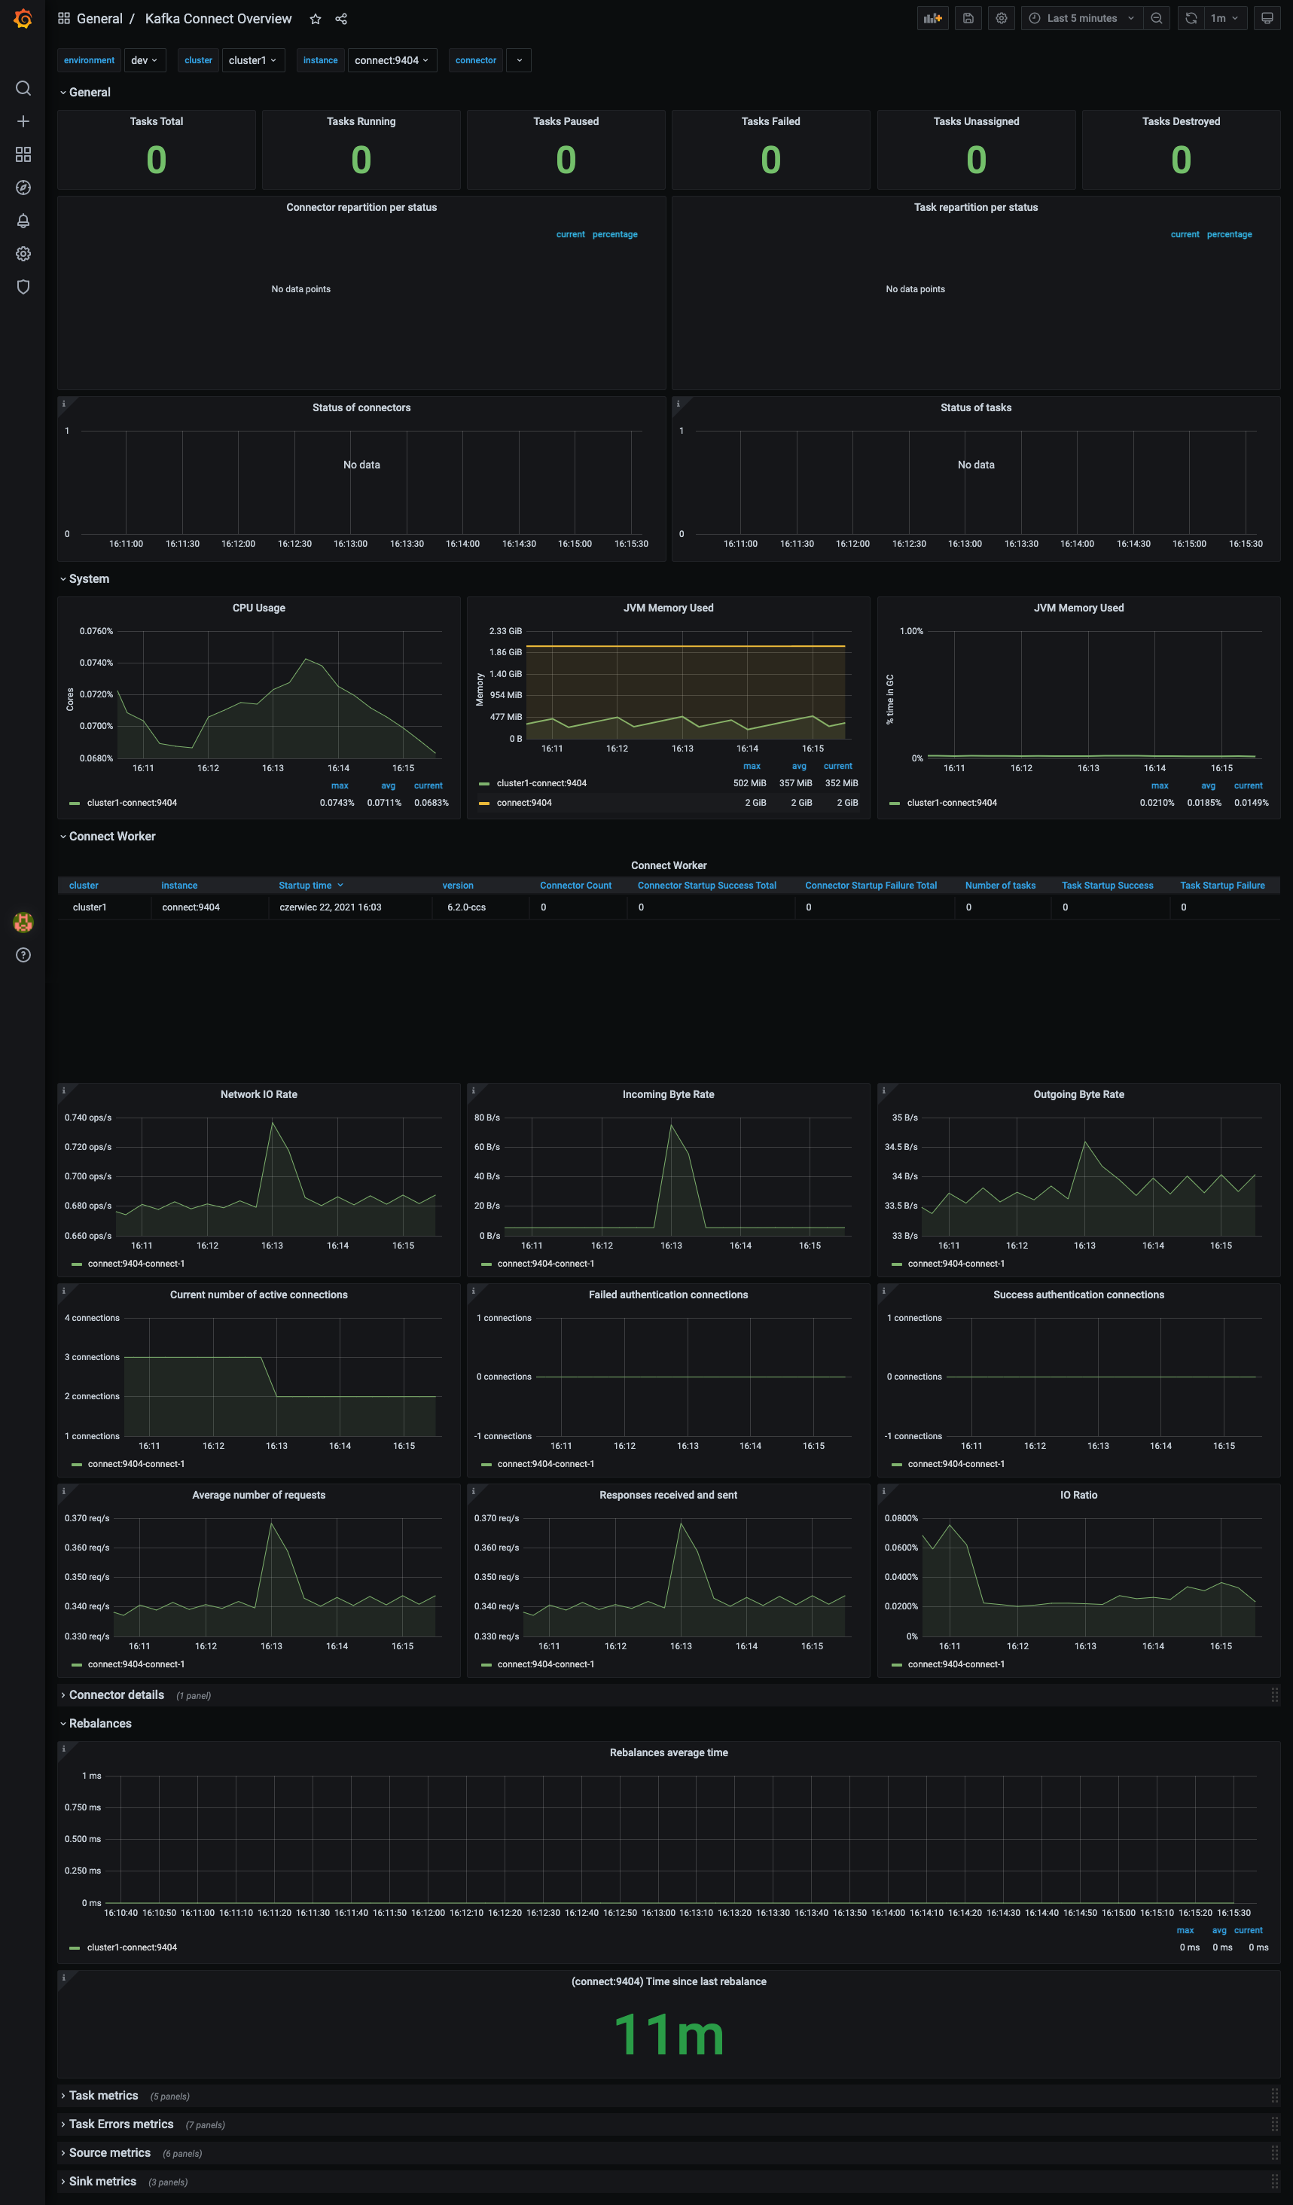Screen dimensions: 1293x2205
Task: Open the Grafana home logo
Action: (23, 18)
